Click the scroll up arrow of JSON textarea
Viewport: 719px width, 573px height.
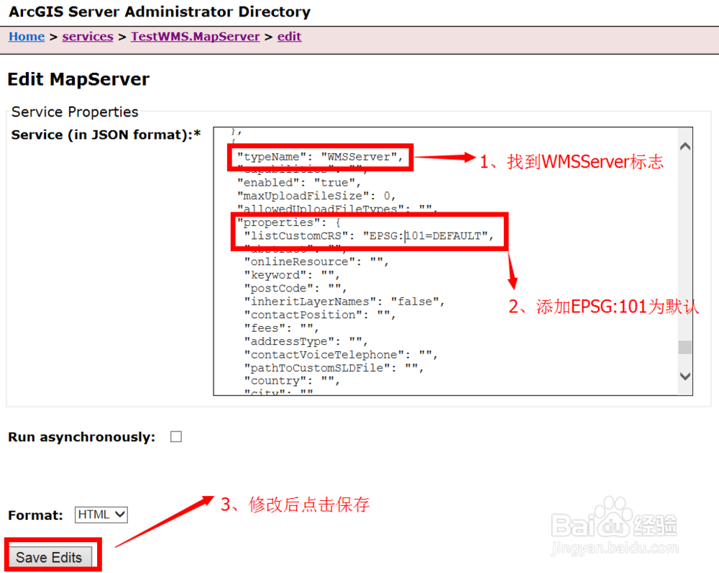(685, 146)
